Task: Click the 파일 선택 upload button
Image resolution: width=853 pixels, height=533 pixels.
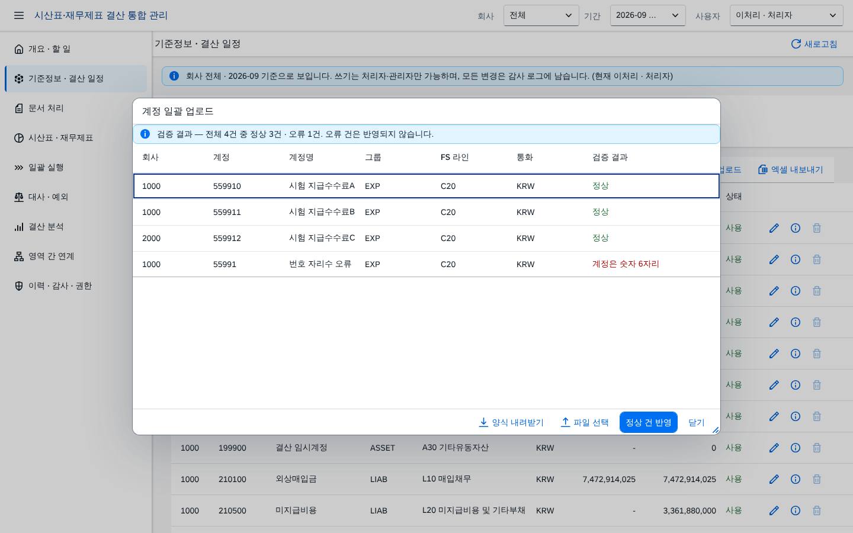Action: pyautogui.click(x=585, y=422)
